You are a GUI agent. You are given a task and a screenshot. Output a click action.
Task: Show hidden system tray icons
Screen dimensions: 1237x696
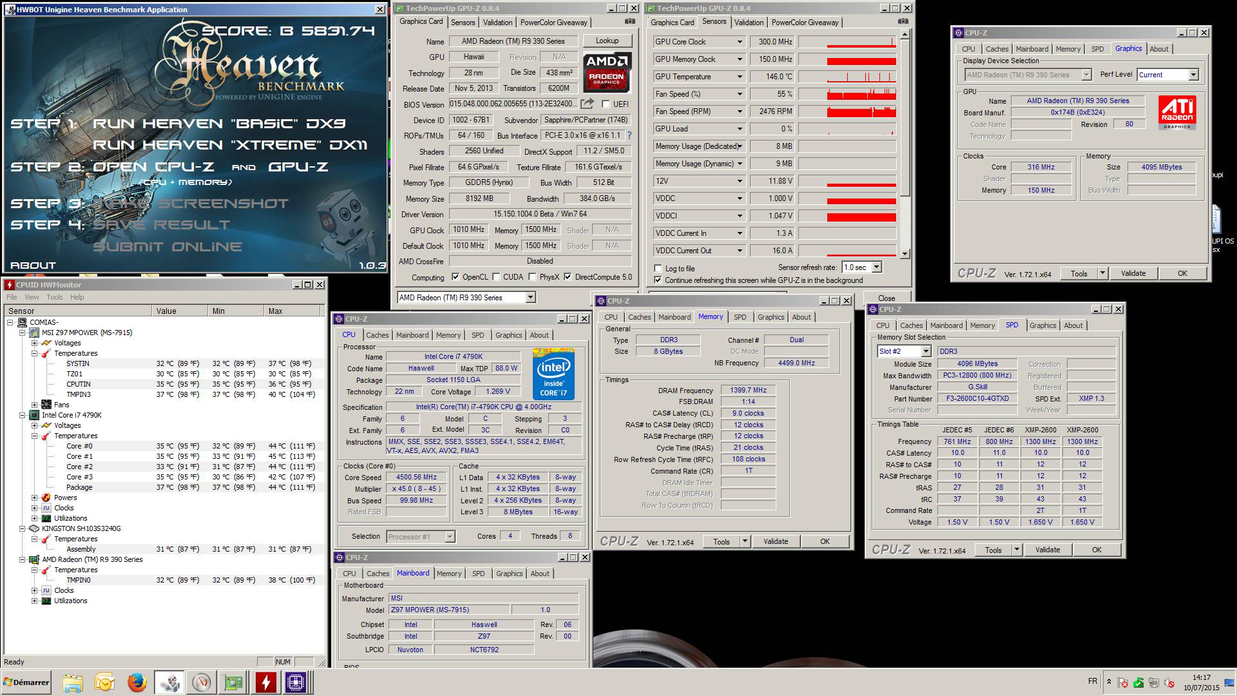(1109, 682)
